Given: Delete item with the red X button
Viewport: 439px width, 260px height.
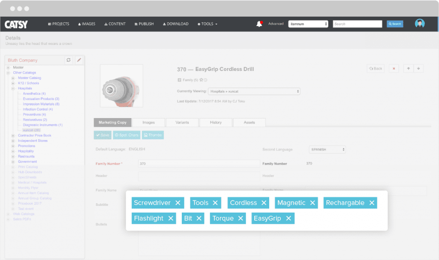Looking at the screenshot, I should tap(394, 68).
